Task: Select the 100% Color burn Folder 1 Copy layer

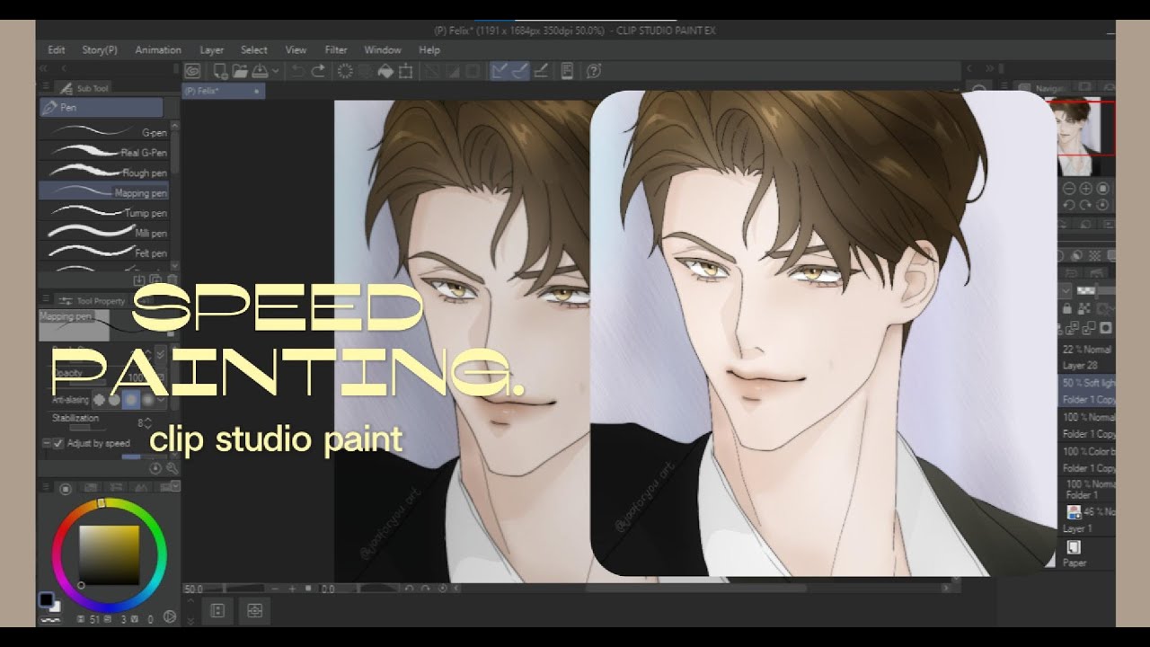Action: 1086,459
